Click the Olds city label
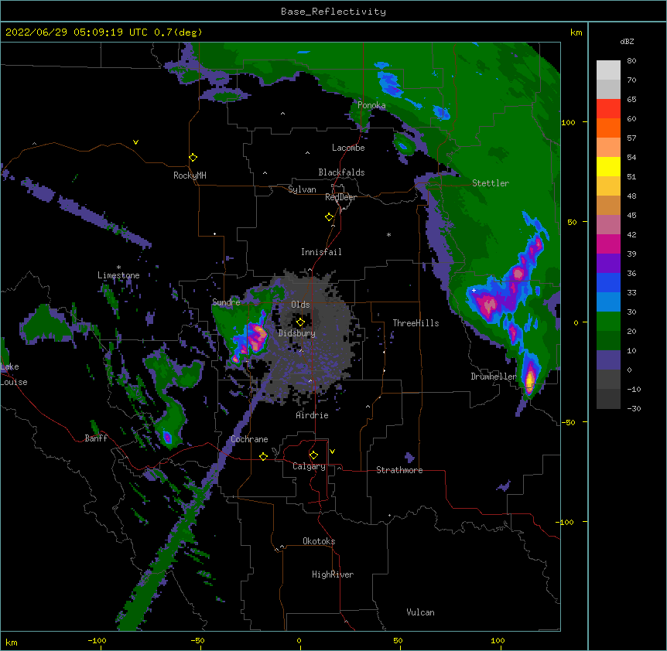This screenshot has width=667, height=651. (x=300, y=305)
